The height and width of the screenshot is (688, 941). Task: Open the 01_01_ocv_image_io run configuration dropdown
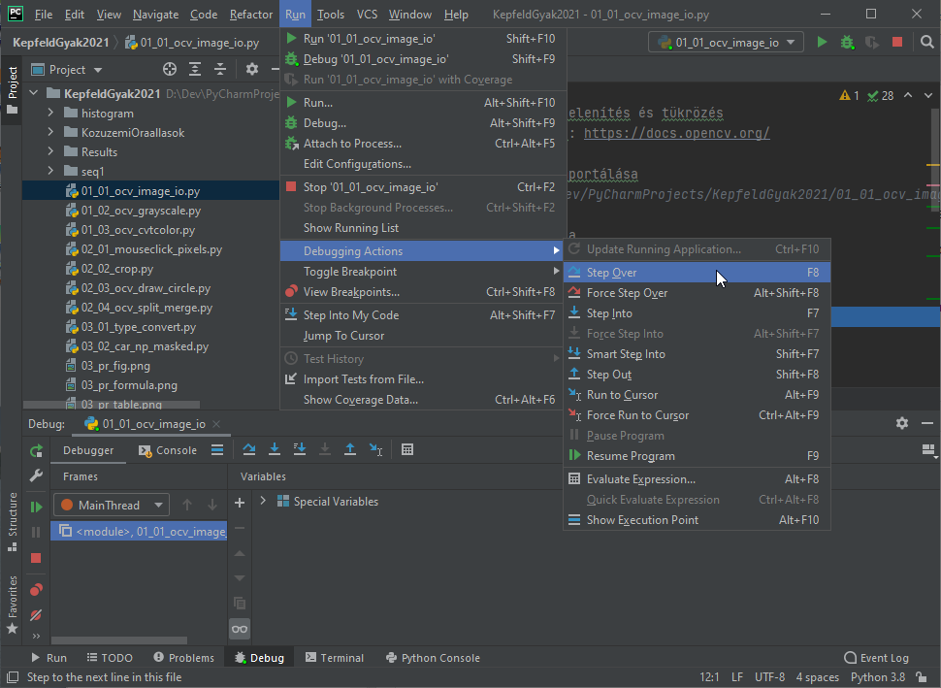pos(727,42)
